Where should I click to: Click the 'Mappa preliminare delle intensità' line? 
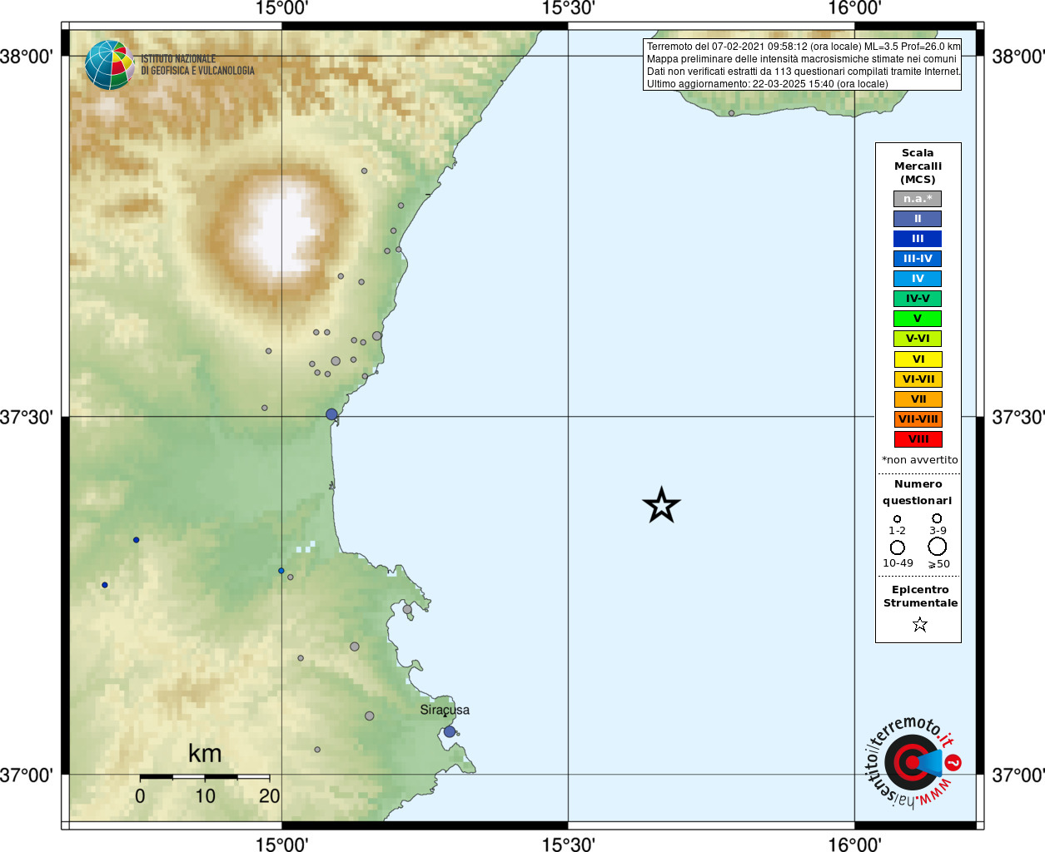(x=802, y=59)
